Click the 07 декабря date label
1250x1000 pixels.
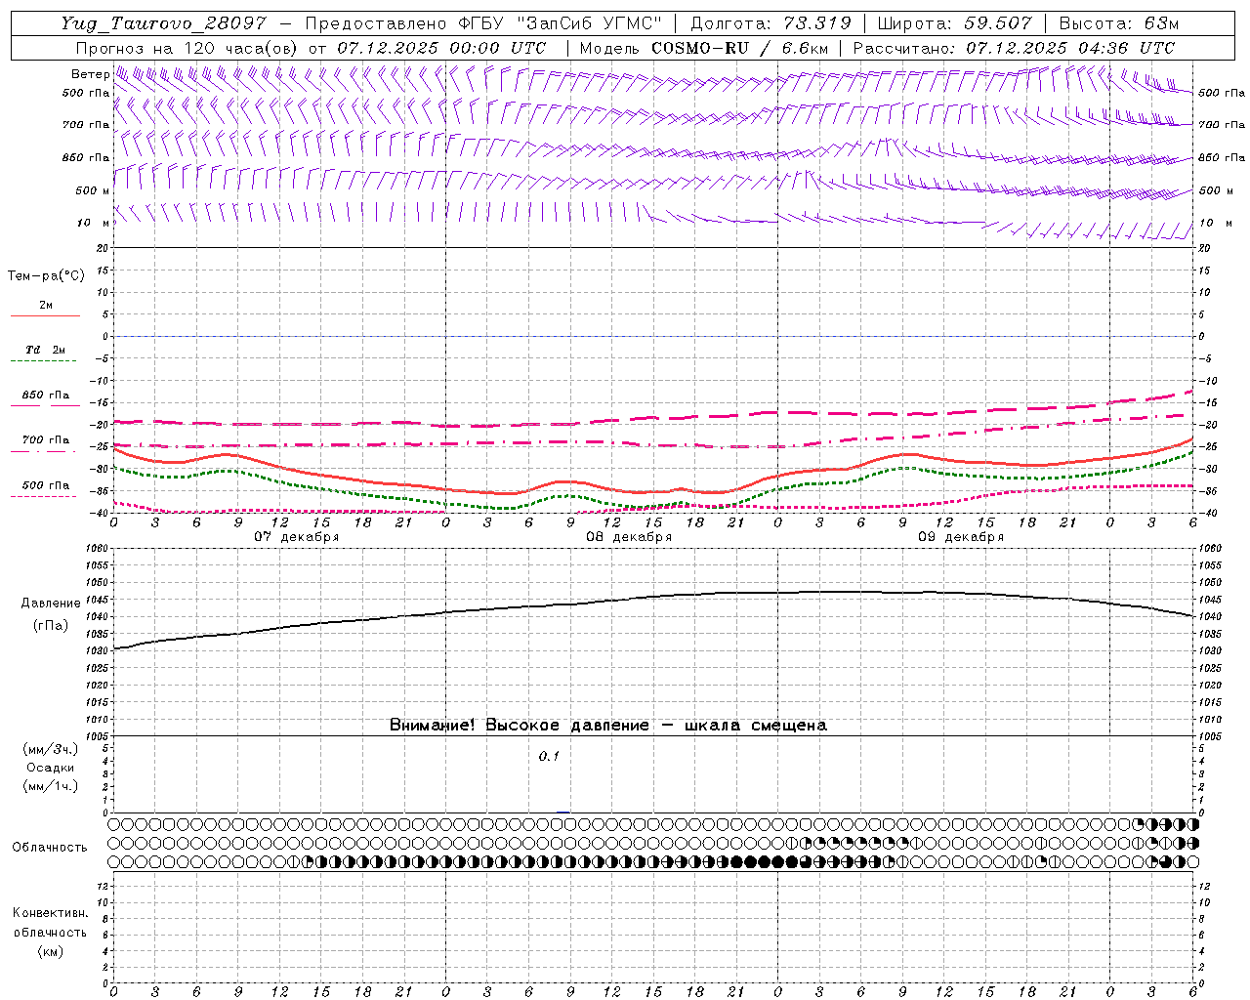(297, 537)
